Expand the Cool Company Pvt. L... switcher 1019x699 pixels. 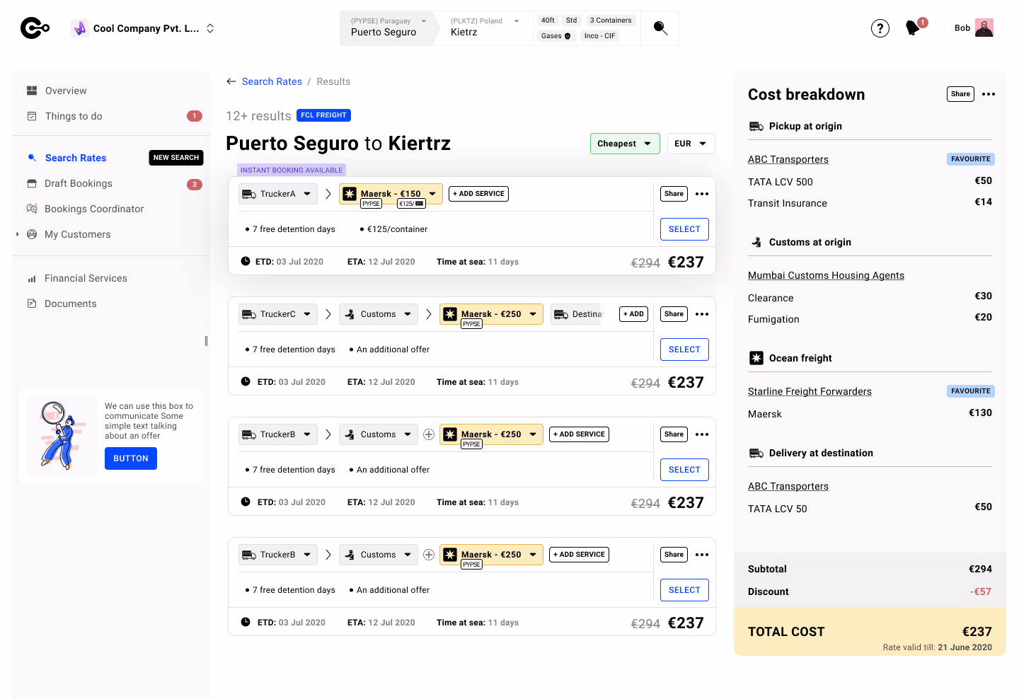(210, 28)
